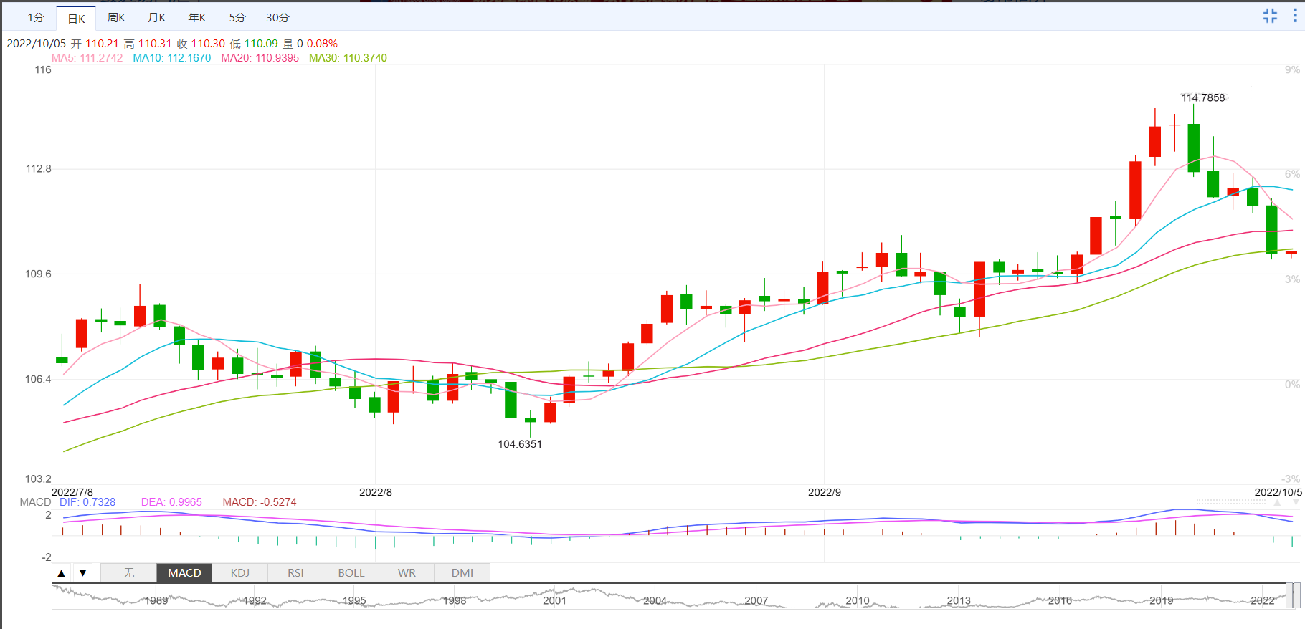Click the black down-arrow indicator button
The image size is (1305, 629).
(x=83, y=573)
